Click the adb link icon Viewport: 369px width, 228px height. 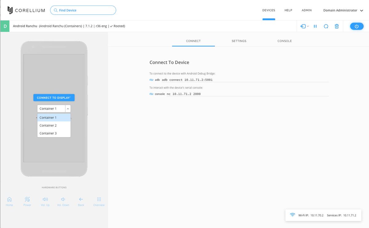pos(151,80)
